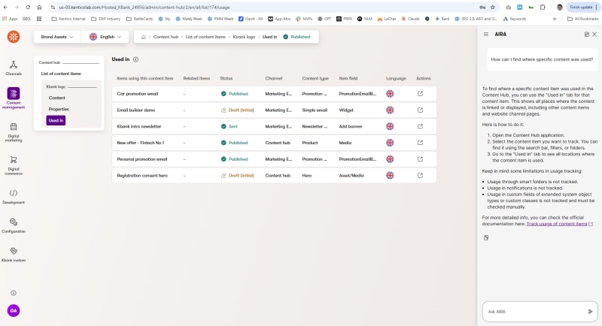Screen dimensions: 602x326
Task: Open the English language selector
Action: click(106, 36)
